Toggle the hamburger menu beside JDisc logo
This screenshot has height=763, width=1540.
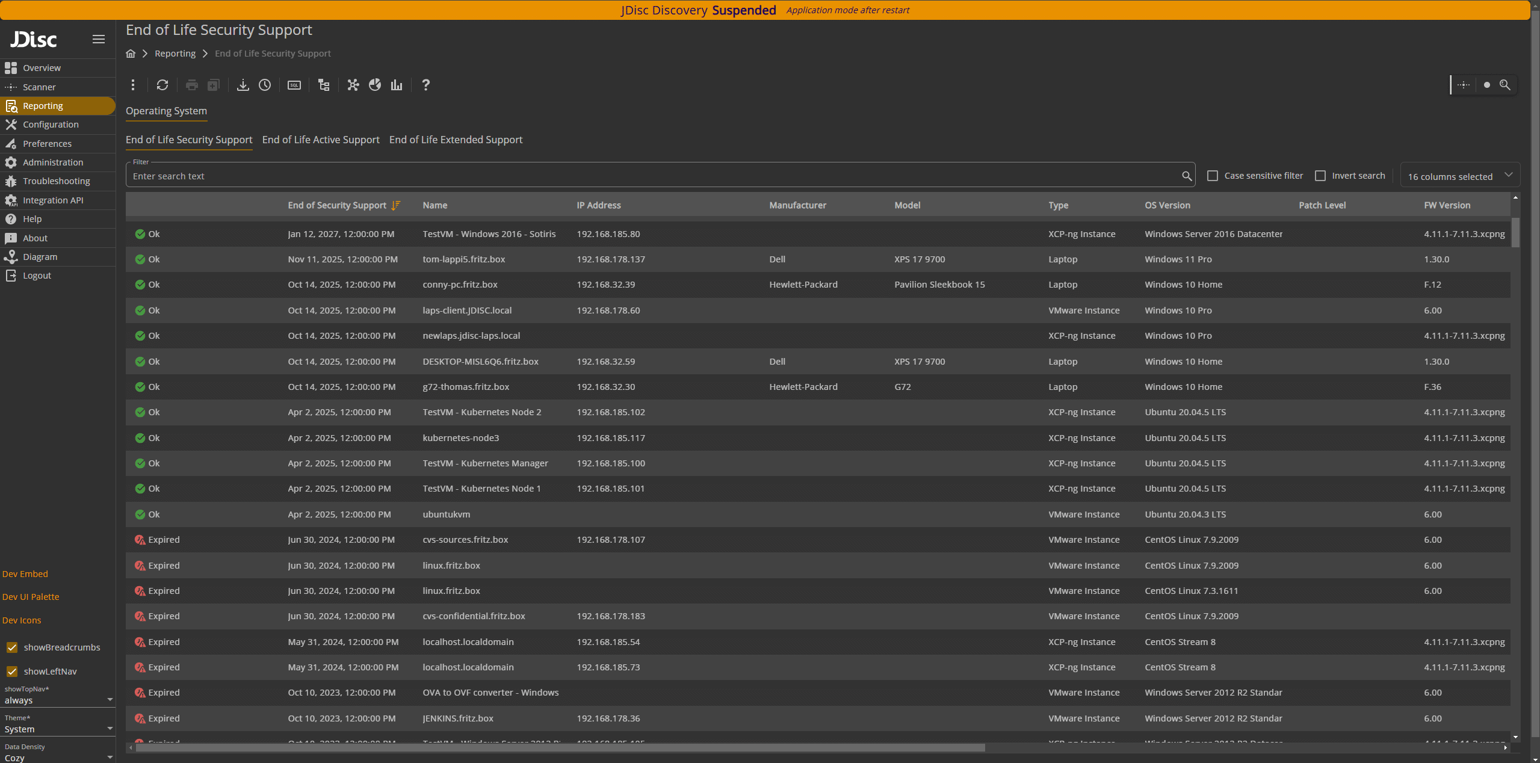point(99,39)
